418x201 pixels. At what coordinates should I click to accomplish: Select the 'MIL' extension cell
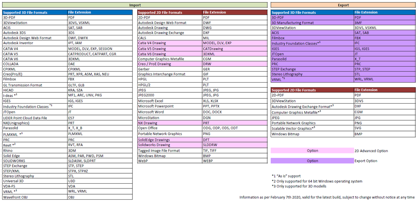coord(235,38)
